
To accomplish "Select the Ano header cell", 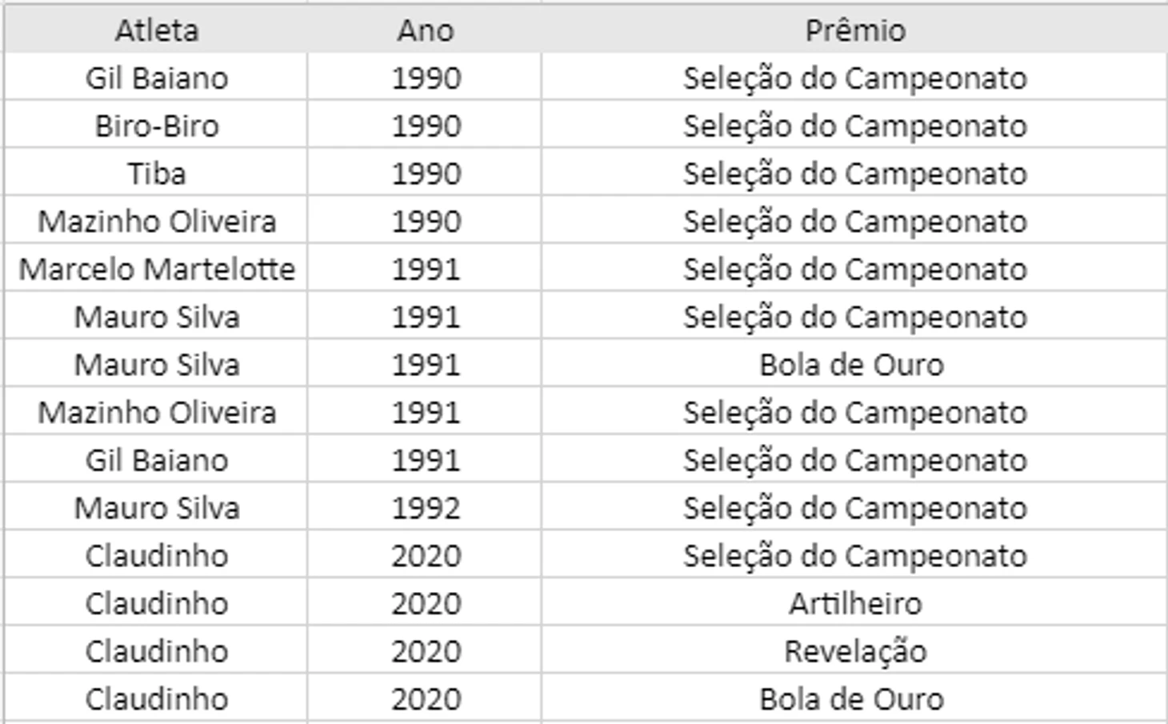I will [x=425, y=30].
